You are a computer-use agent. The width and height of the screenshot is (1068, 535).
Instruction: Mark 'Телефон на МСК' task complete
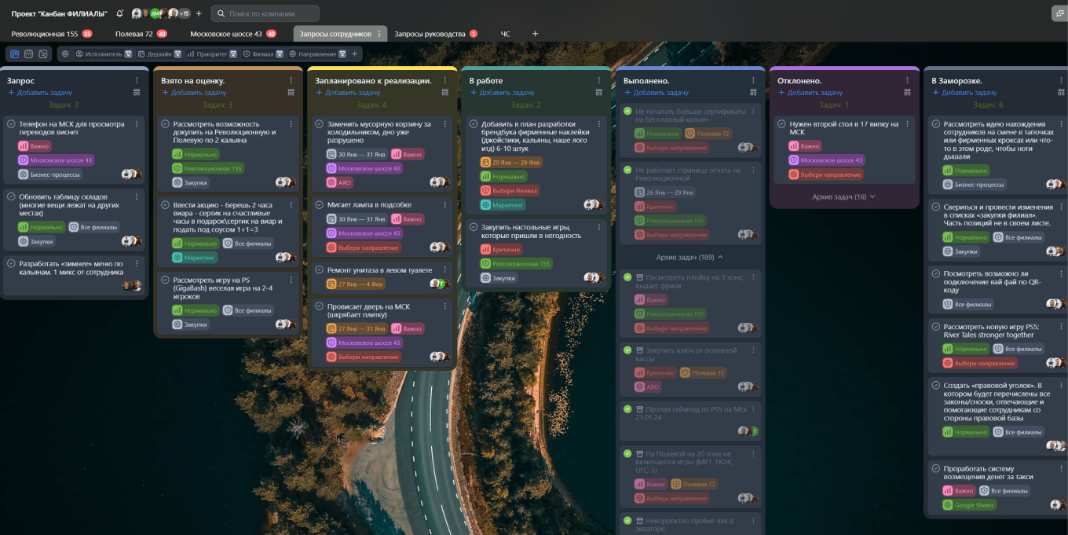click(11, 124)
